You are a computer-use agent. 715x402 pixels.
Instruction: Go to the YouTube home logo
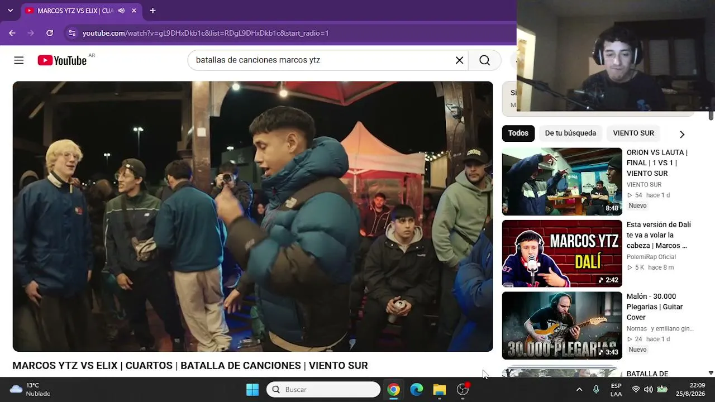click(62, 60)
